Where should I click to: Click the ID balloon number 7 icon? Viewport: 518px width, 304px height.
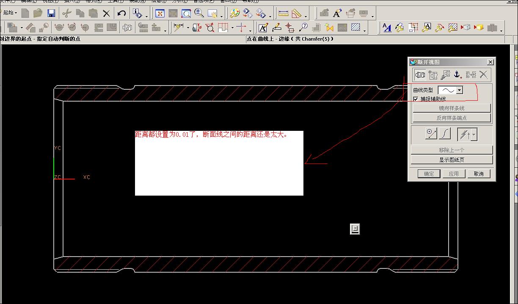click(x=303, y=28)
